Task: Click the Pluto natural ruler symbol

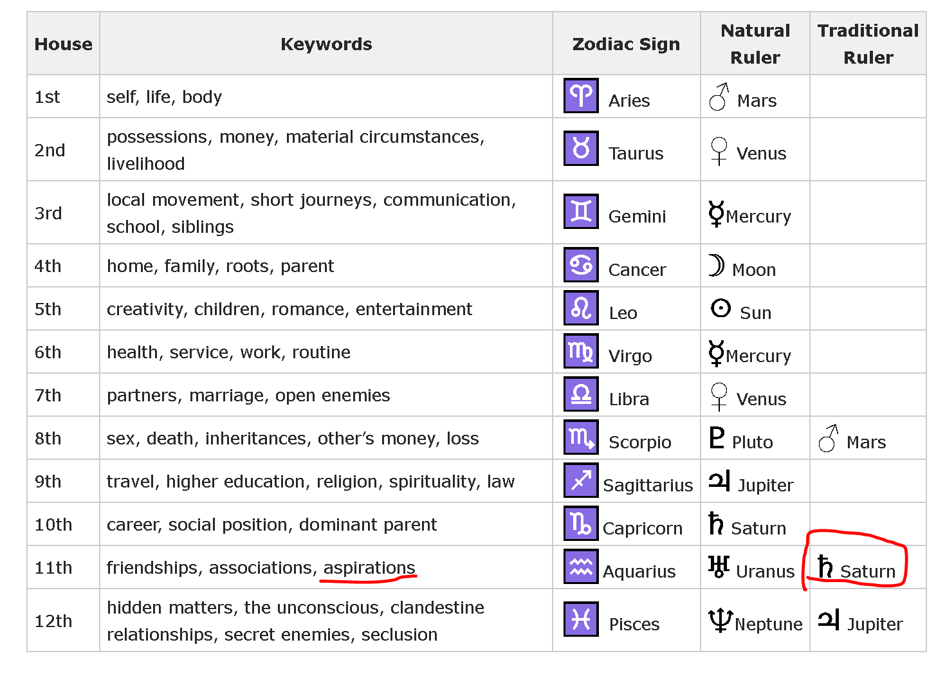Action: coord(717,437)
